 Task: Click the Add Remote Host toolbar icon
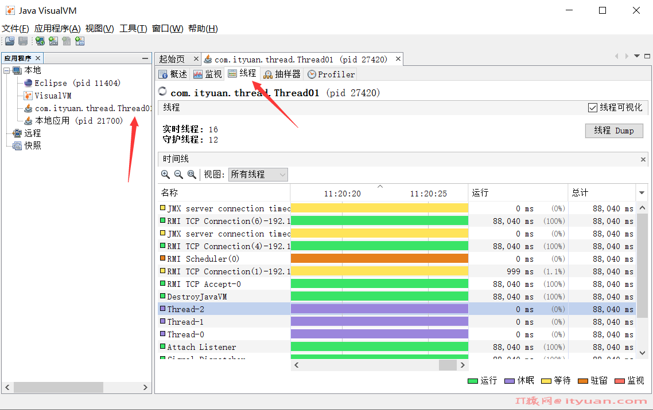pyautogui.click(x=40, y=41)
